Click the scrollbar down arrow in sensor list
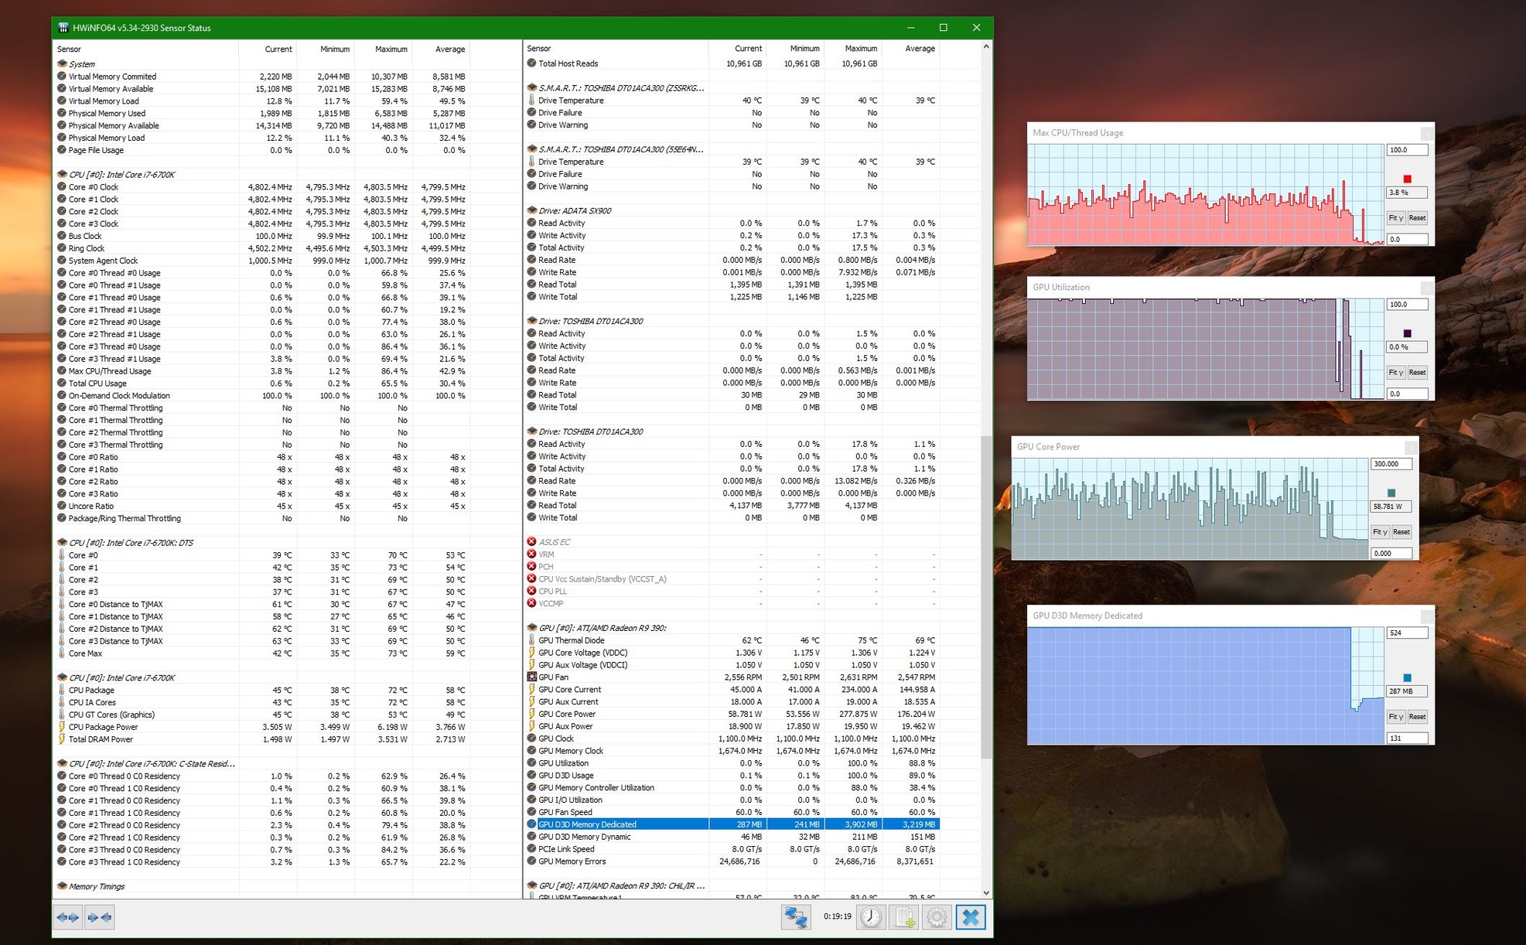The width and height of the screenshot is (1526, 945). [x=986, y=892]
